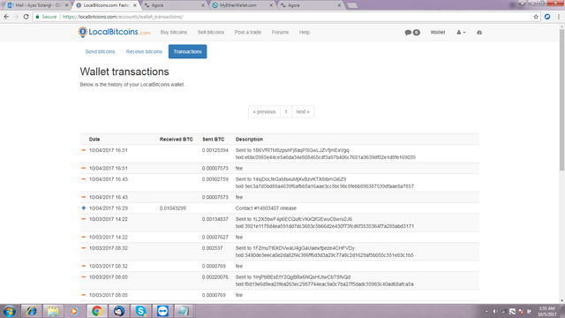Click the Received BTC column header
This screenshot has height=318, width=565.
click(177, 140)
